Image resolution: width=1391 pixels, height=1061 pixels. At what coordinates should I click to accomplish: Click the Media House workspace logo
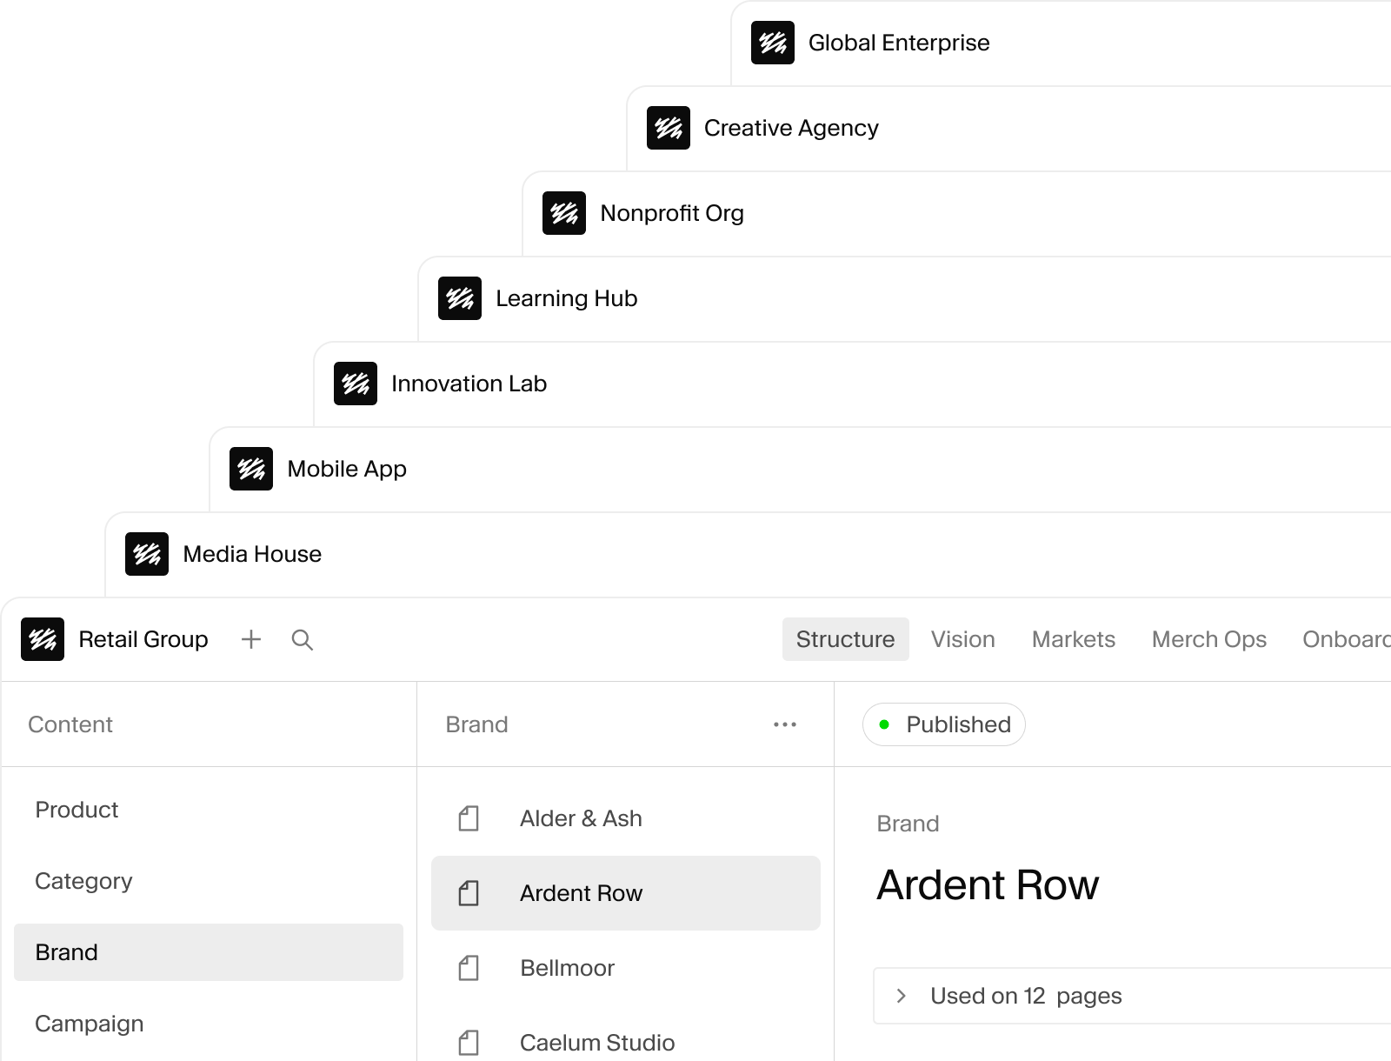147,554
